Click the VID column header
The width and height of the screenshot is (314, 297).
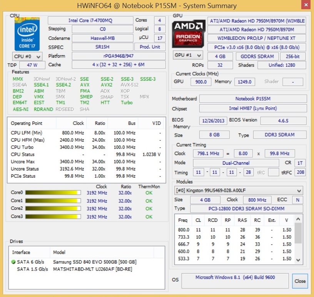[x=151, y=123]
